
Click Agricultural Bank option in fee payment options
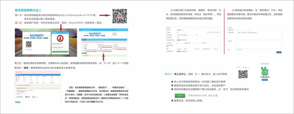pos(20,97)
